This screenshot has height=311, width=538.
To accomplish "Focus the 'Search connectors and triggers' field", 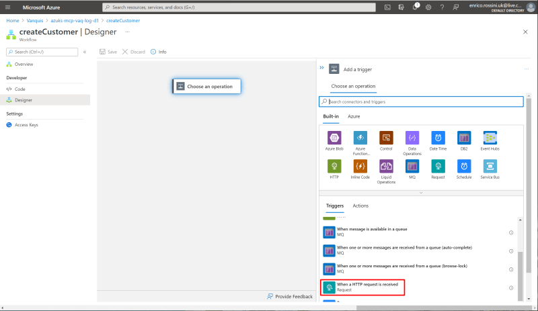I will [x=421, y=101].
